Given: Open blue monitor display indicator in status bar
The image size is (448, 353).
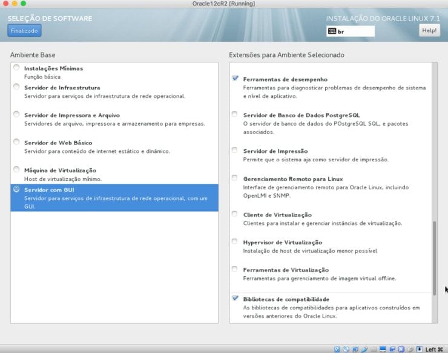Looking at the screenshot, I should pyautogui.click(x=383, y=349).
